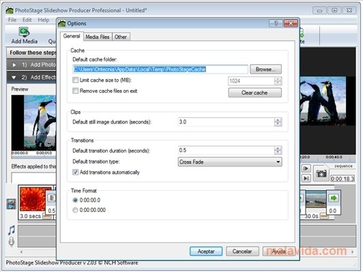
Task: Click the Add Media toolbar icon
Action: point(25,32)
